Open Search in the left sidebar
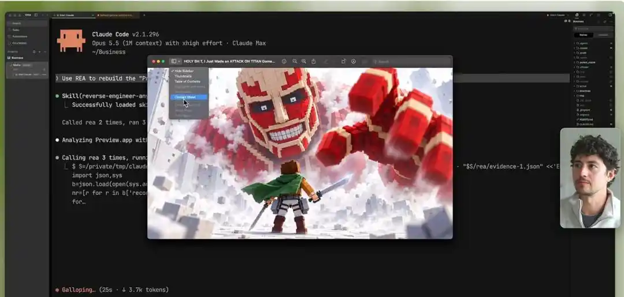 27,23
